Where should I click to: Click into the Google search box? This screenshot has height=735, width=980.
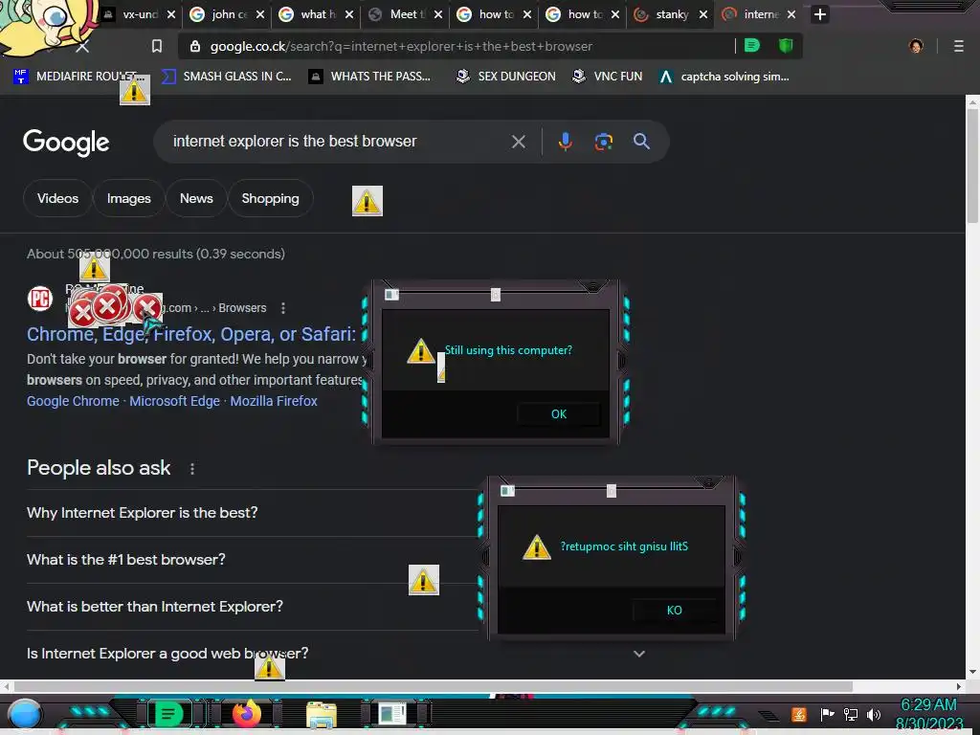coord(338,142)
